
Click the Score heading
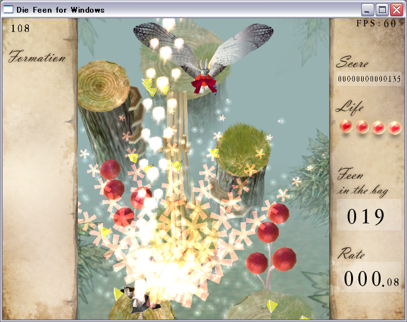(x=352, y=62)
